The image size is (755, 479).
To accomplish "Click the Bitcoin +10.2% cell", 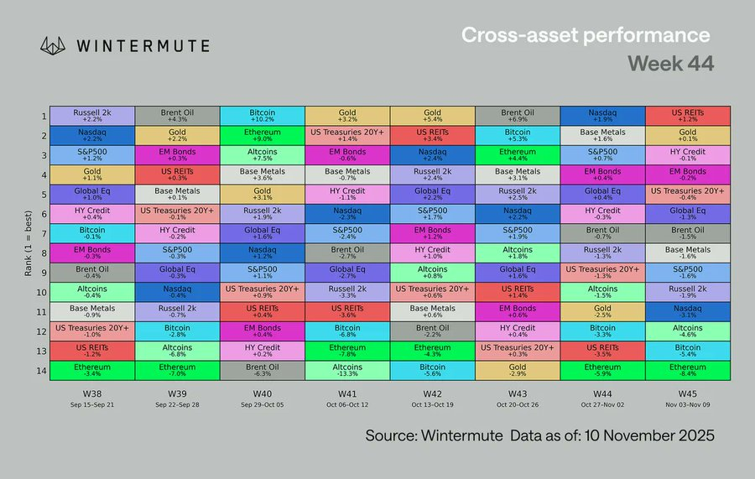I will pos(262,115).
